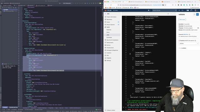Click the IDE search everywhere magnifier icon

point(98,3)
